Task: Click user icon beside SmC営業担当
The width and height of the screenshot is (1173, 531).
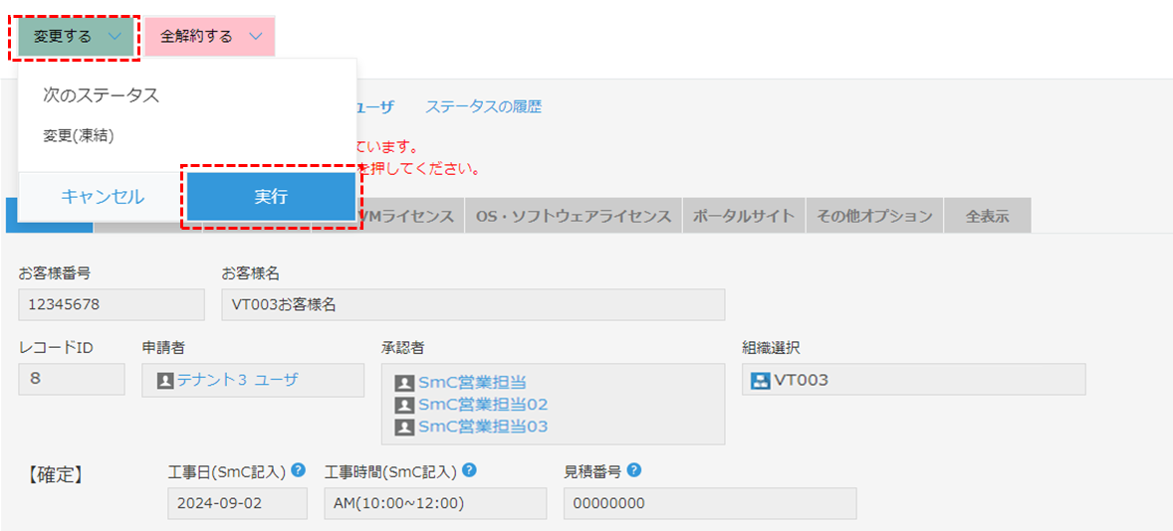Action: pyautogui.click(x=404, y=383)
